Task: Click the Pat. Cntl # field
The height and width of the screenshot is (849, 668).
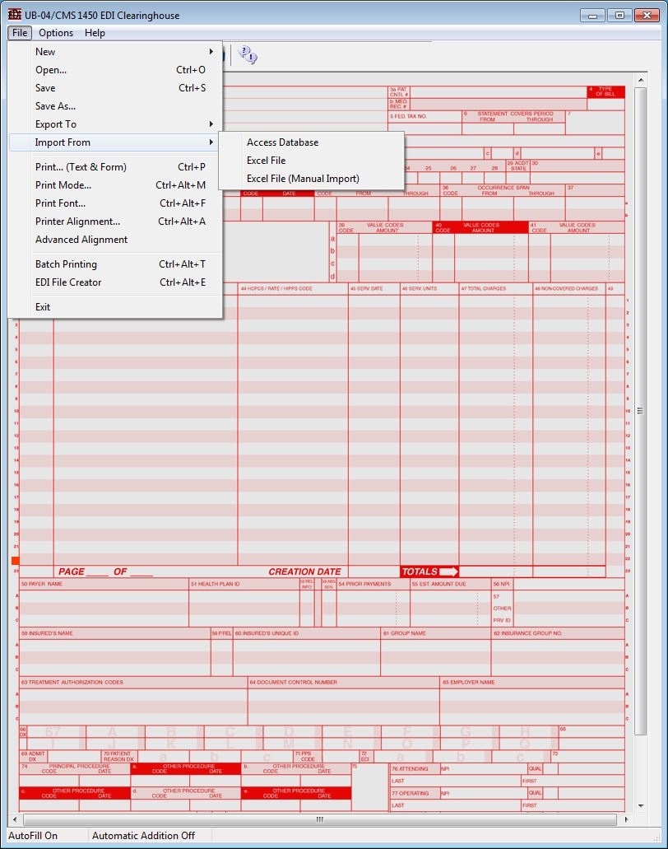Action: click(499, 92)
